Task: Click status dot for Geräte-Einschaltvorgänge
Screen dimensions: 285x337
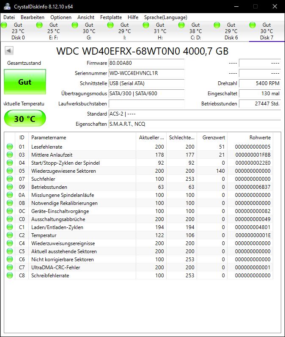Action: pyautogui.click(x=10, y=211)
